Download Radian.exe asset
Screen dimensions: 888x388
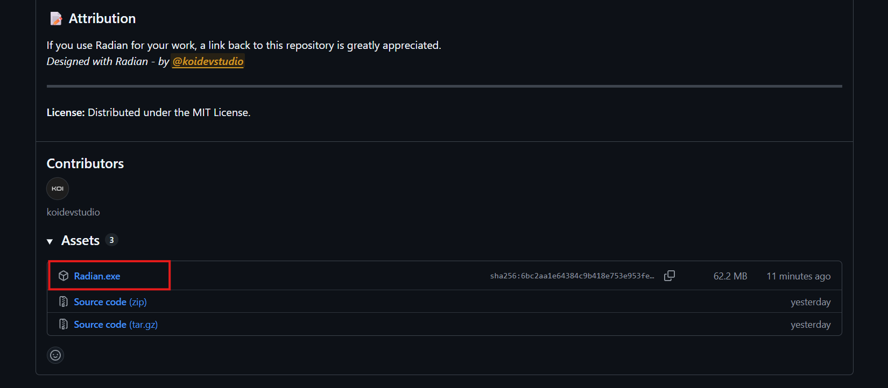[x=97, y=276]
